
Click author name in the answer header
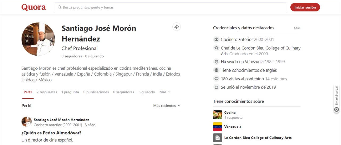[61, 120]
